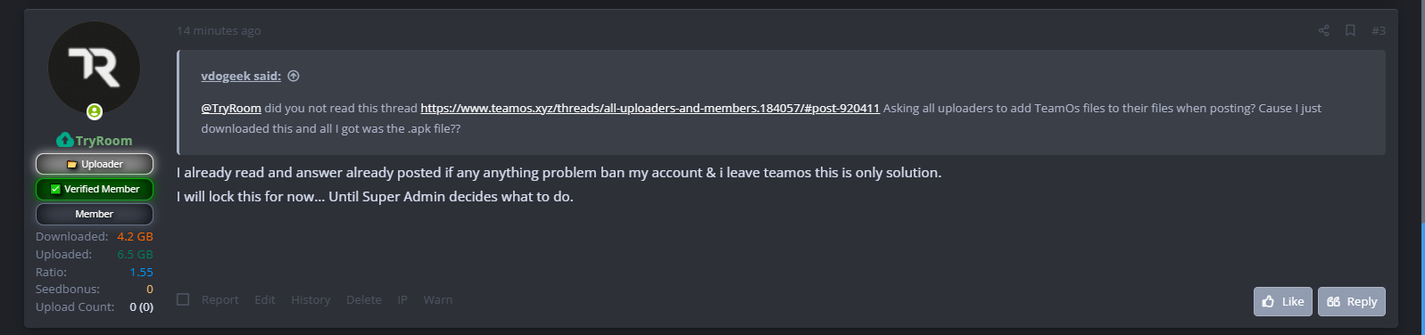Viewport: 1425px width, 335px height.
Task: Open the TryRoom avatar image
Action: click(94, 68)
